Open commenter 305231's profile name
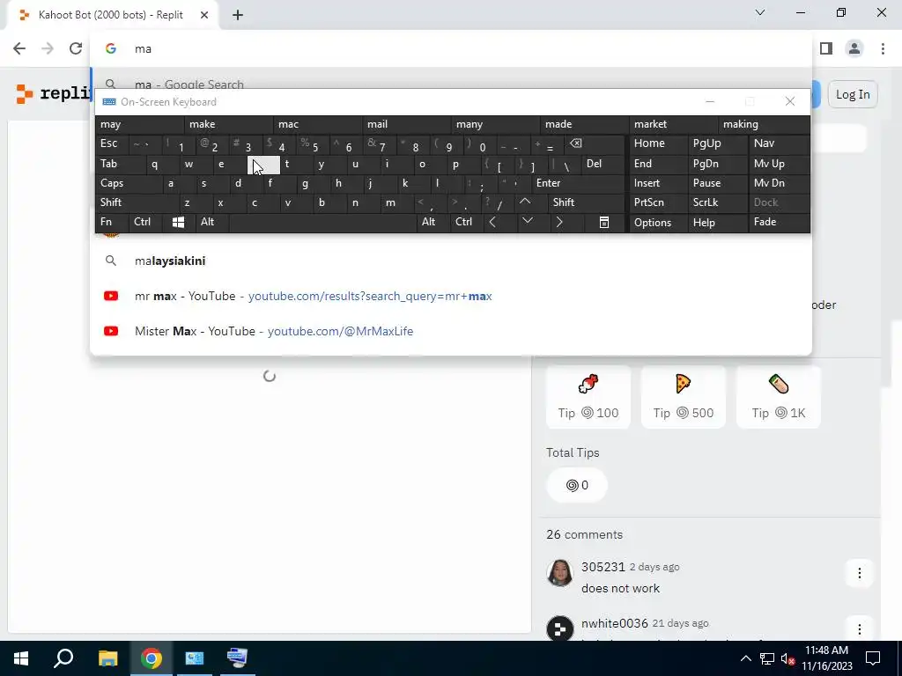Viewport: 902px width, 676px height. 603,567
